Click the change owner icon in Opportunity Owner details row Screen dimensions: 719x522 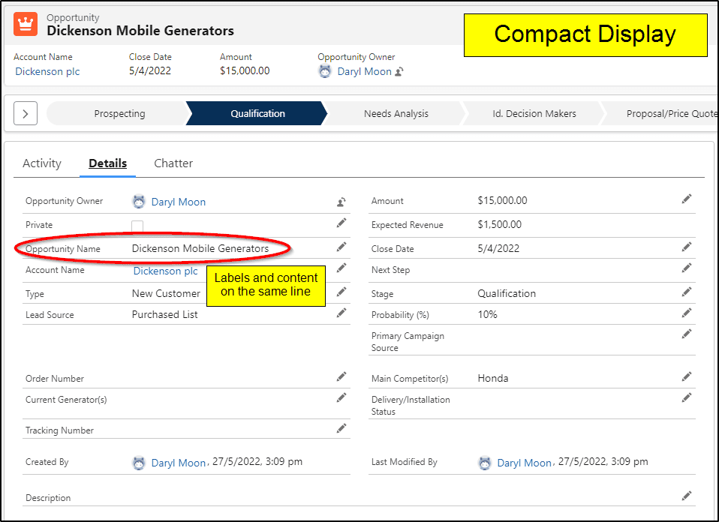pyautogui.click(x=341, y=202)
